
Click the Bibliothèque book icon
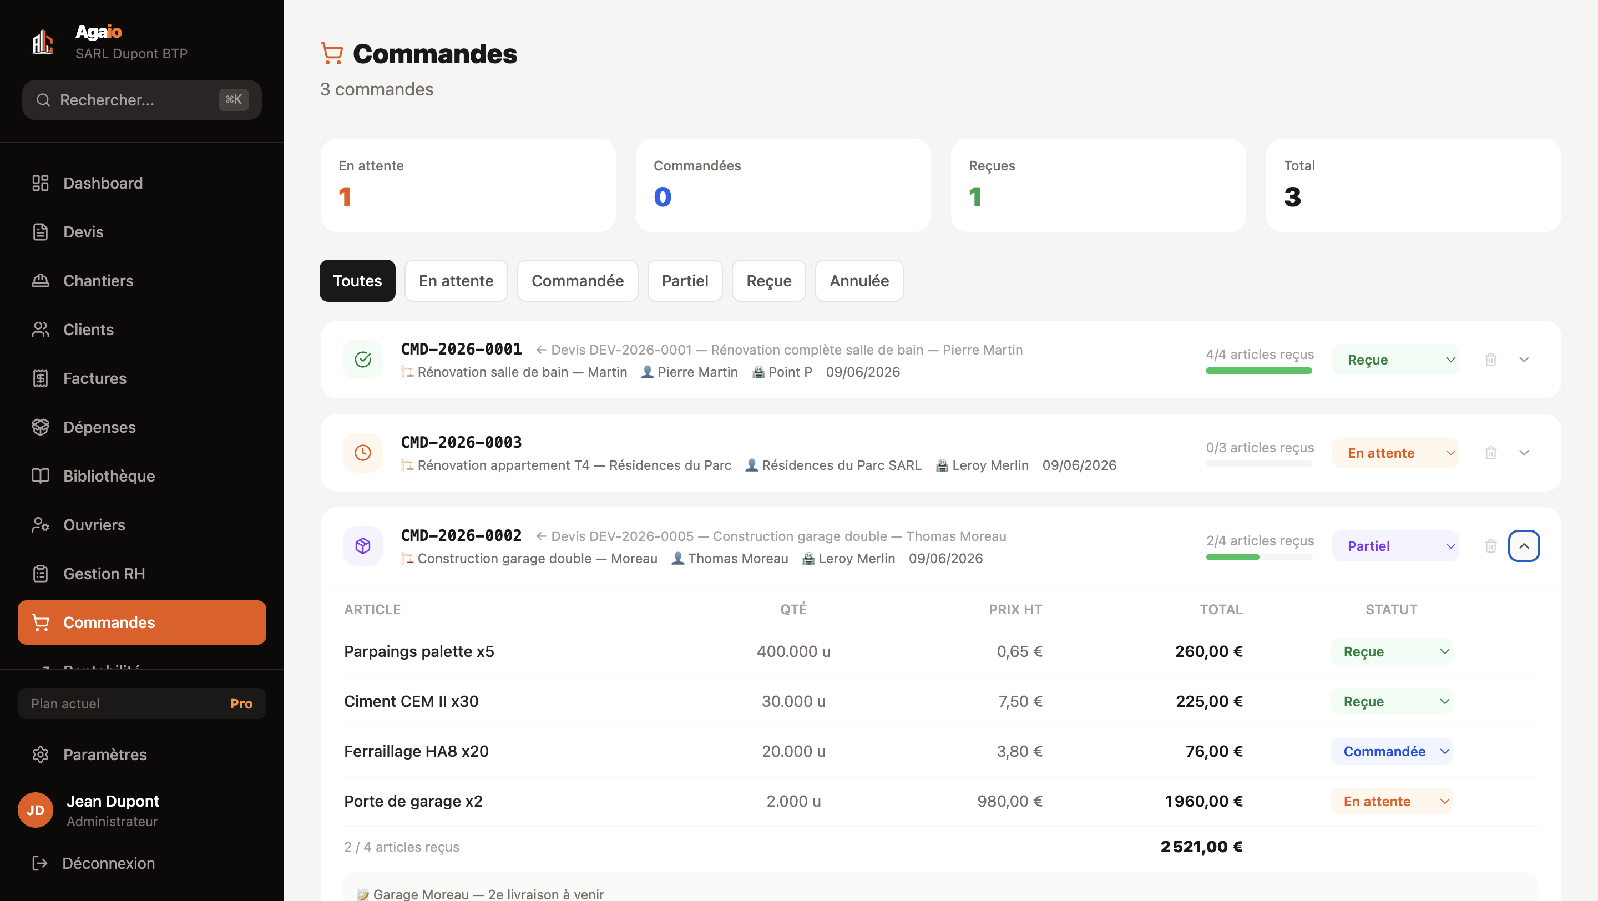click(41, 476)
